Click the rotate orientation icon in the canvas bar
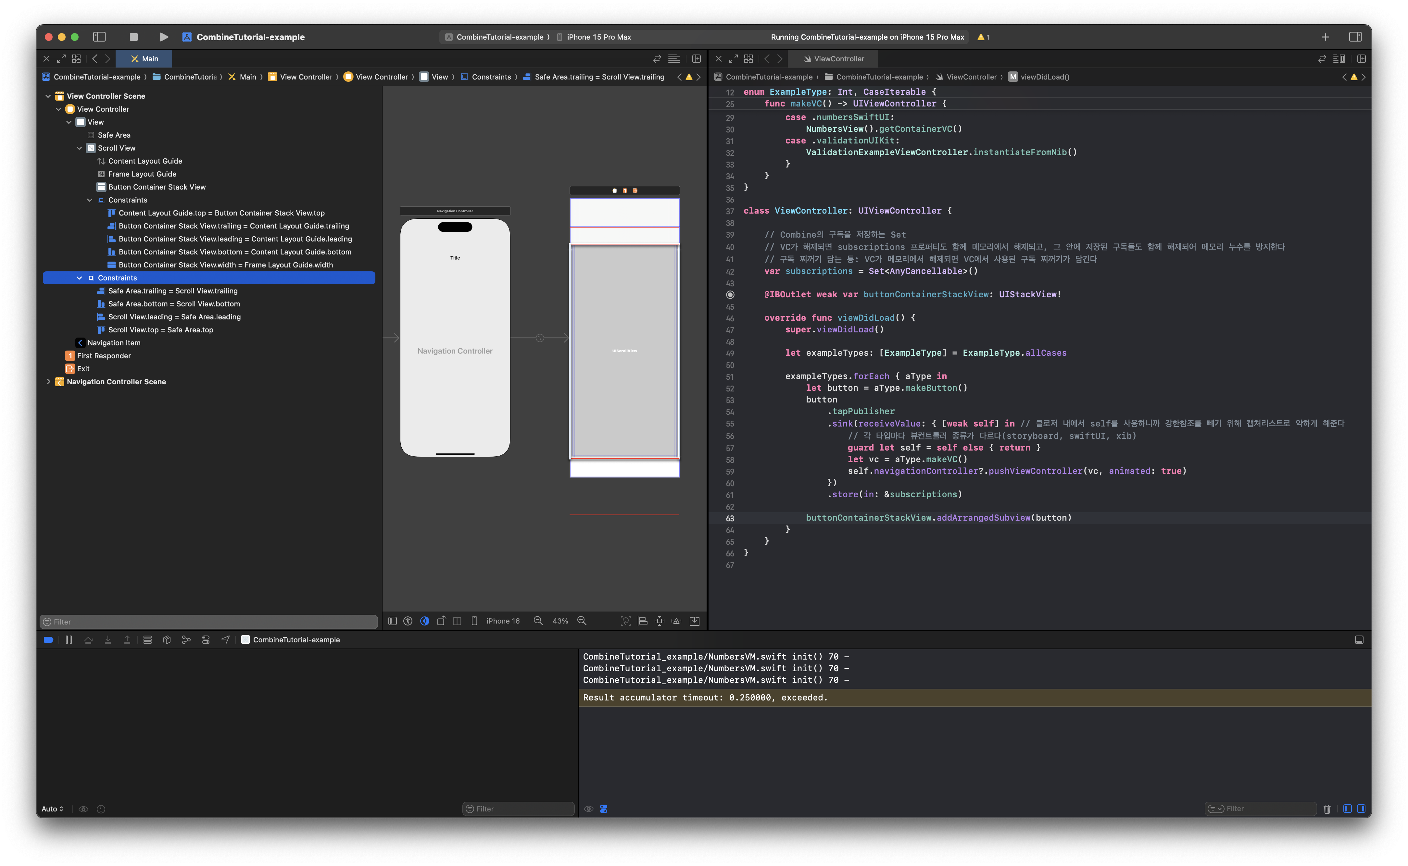The image size is (1408, 866). tap(441, 621)
